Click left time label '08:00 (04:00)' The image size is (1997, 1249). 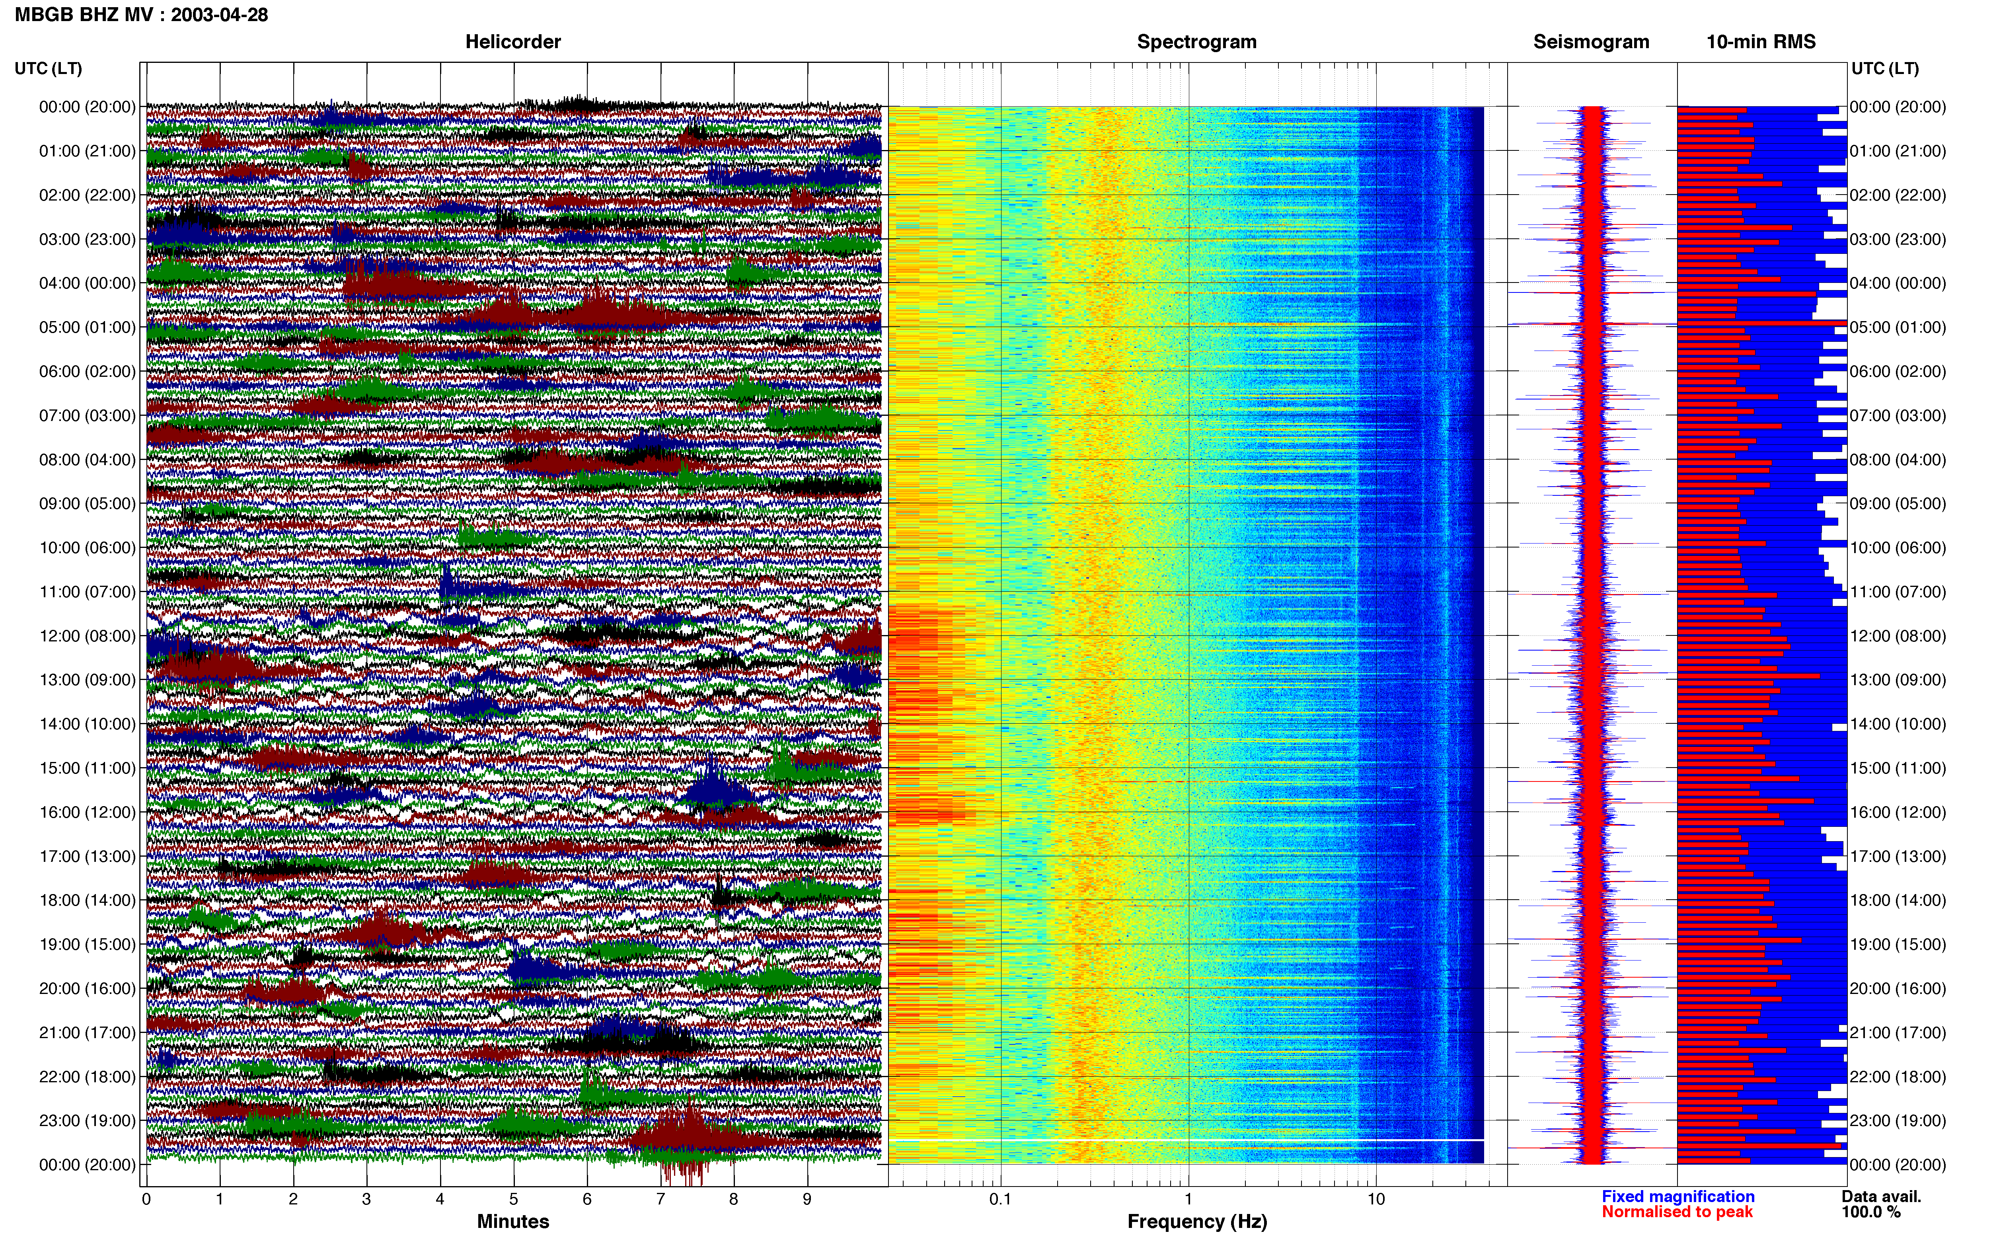(x=88, y=459)
